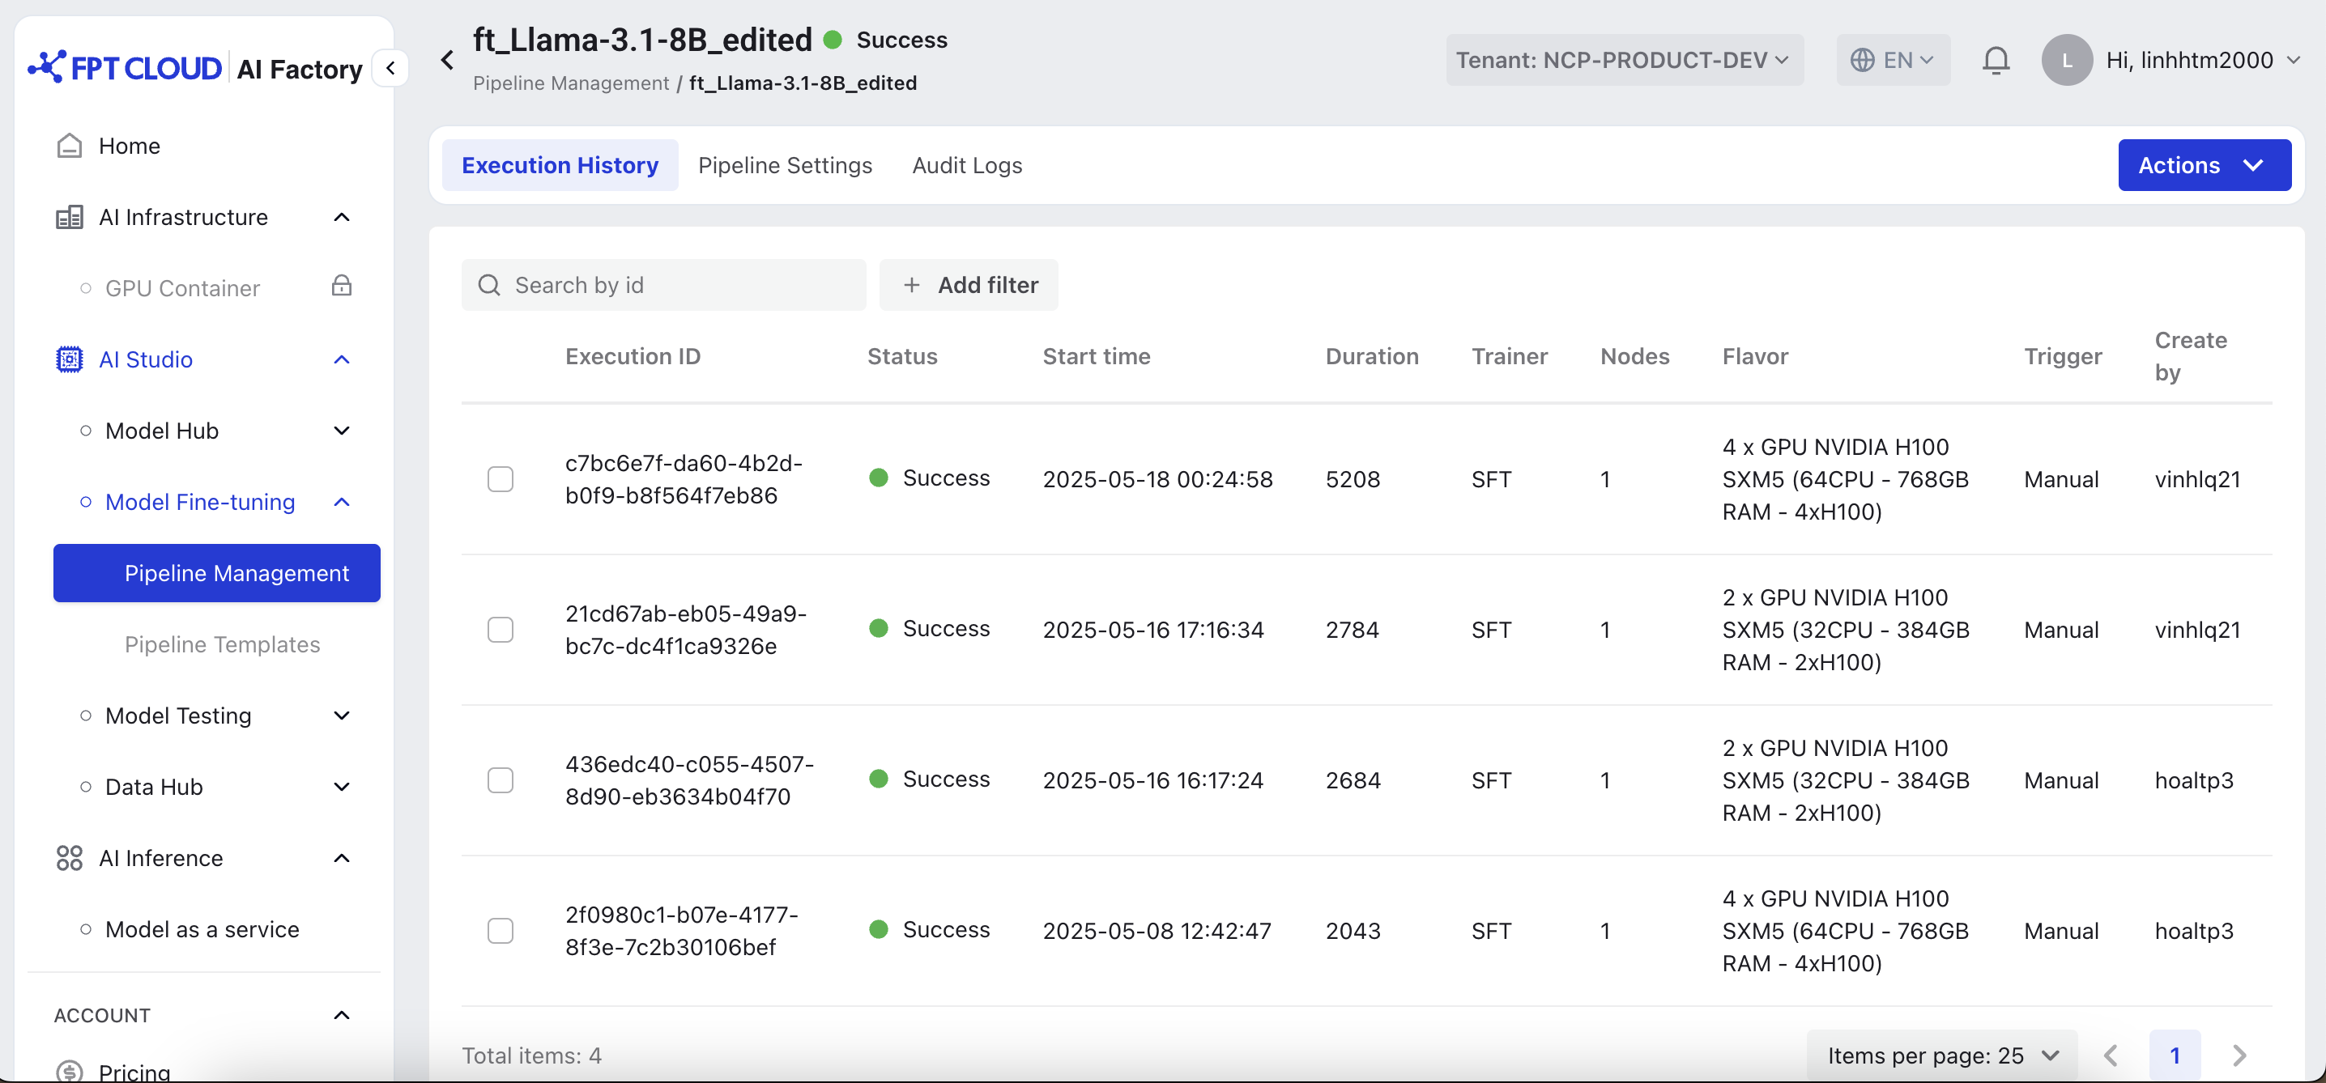Open the notifications bell
This screenshot has width=2326, height=1083.
click(1996, 61)
